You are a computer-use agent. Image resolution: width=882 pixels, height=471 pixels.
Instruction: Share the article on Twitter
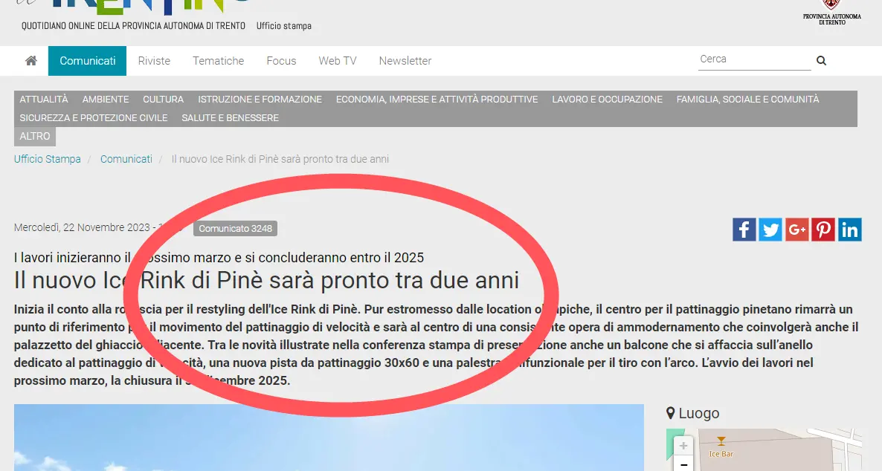[770, 230]
